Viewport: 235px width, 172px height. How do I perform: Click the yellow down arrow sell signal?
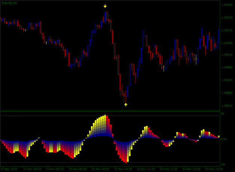pyautogui.click(x=105, y=6)
